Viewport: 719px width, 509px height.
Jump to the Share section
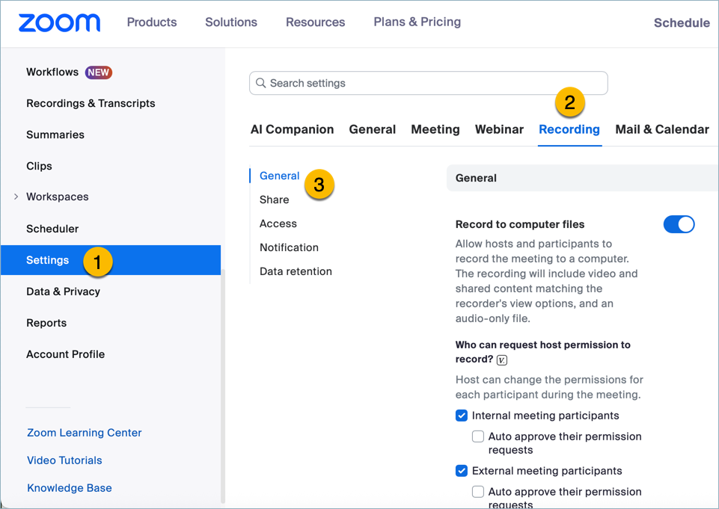pos(275,200)
